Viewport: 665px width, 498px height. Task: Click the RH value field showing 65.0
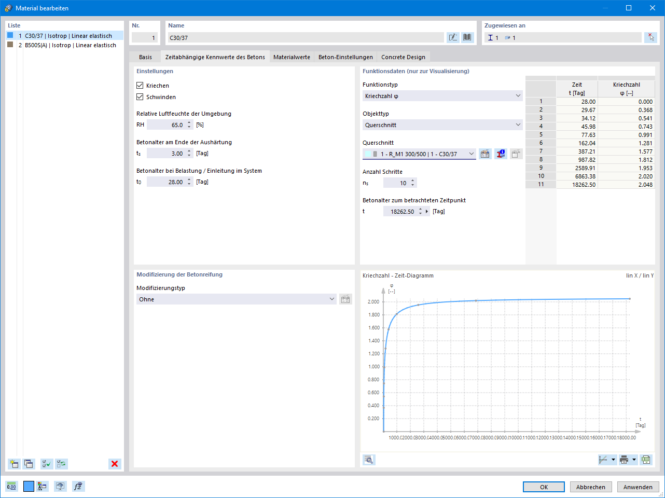166,125
